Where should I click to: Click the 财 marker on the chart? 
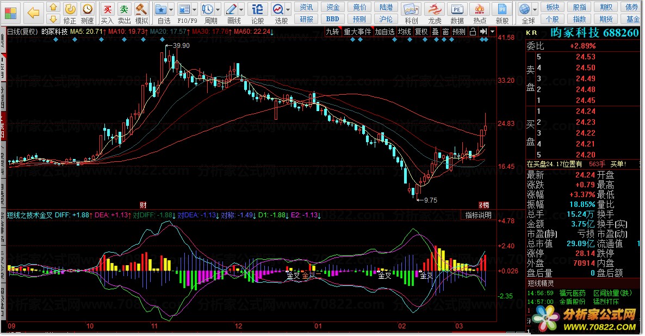(142, 205)
